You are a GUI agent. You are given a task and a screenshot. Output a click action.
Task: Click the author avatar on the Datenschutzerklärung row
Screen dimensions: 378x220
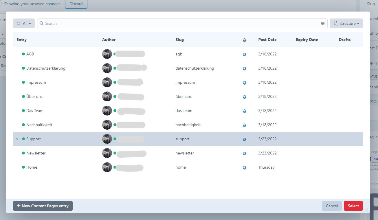tap(107, 68)
